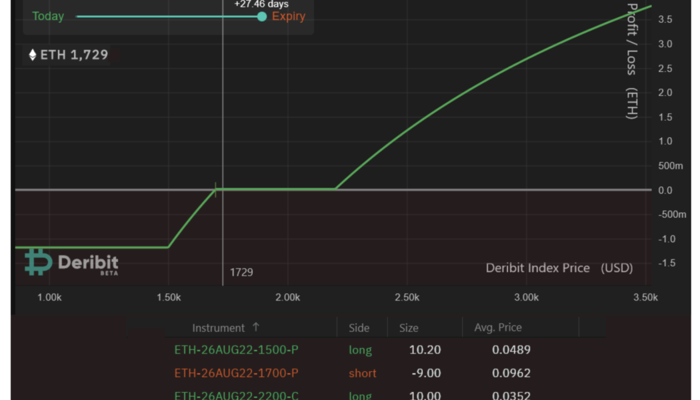This screenshot has width=700, height=400.
Task: Click the Today label on the time slider
Action: pos(47,15)
